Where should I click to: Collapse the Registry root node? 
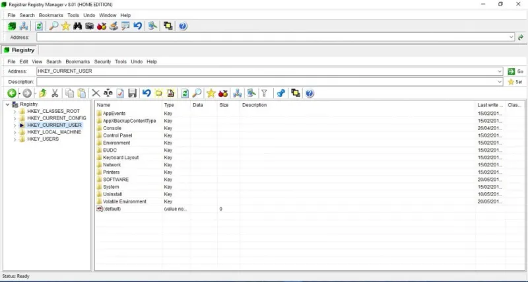pos(7,104)
